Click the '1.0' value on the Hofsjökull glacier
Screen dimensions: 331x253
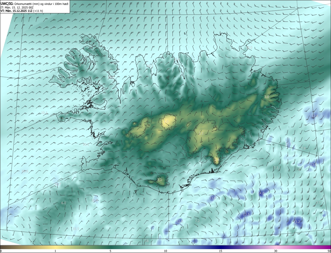tap(166, 121)
